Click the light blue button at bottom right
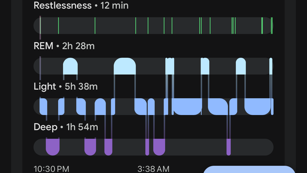This screenshot has width=307, height=173. pos(249,169)
